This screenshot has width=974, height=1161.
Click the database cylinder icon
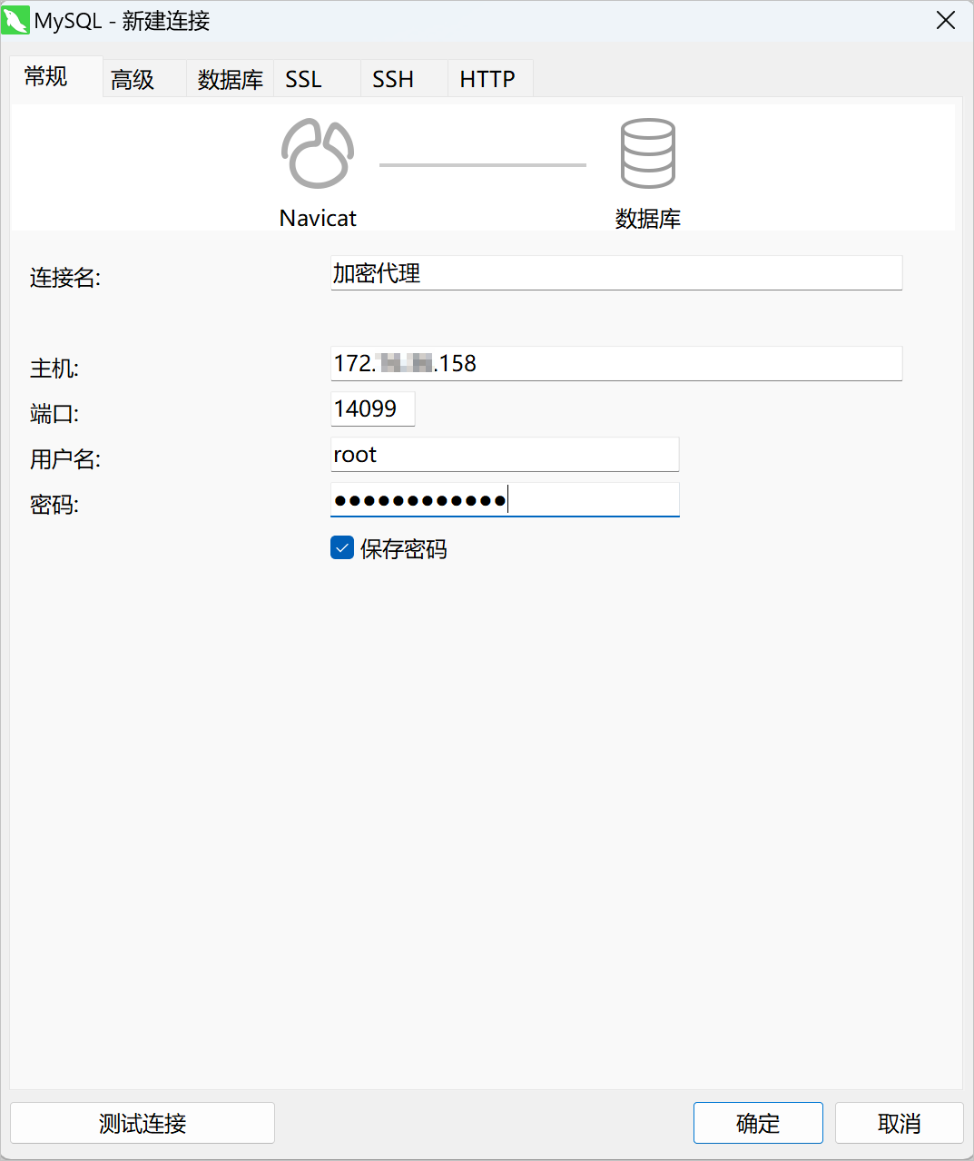(x=647, y=153)
